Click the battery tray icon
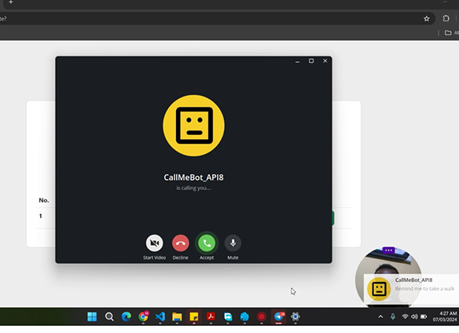Screen dimensions: 459x333 click(x=424, y=317)
